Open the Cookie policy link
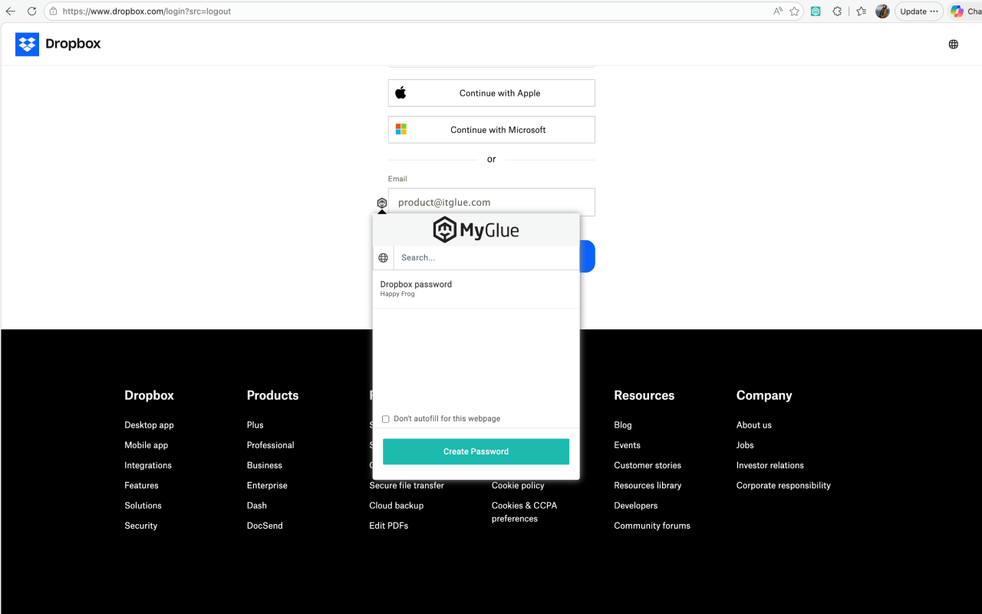Screen dimensions: 982x614 point(518,485)
